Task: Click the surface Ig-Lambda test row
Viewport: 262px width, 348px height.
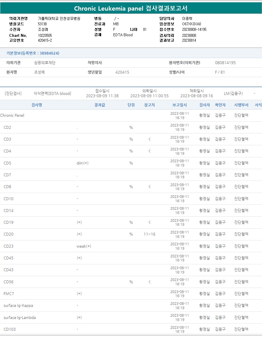Action: (x=20, y=318)
